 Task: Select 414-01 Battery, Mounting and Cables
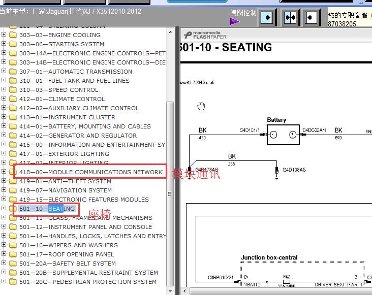pos(85,126)
